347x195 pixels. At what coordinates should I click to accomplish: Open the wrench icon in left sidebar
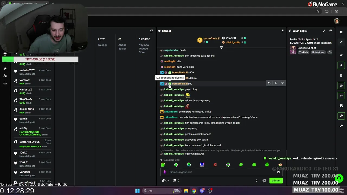point(5,69)
